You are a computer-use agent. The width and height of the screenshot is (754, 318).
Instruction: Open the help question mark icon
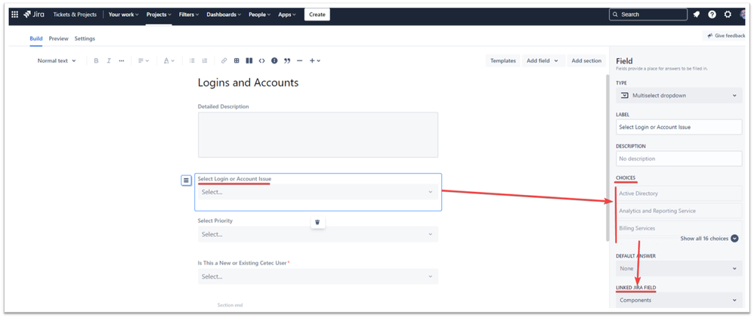[712, 14]
